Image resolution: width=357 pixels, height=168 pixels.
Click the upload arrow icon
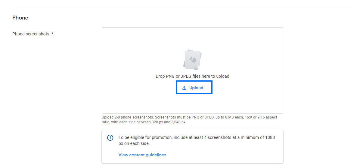(x=184, y=88)
